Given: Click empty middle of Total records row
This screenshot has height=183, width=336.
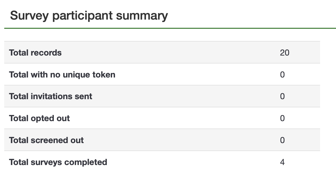Looking at the screenshot, I should point(170,53).
